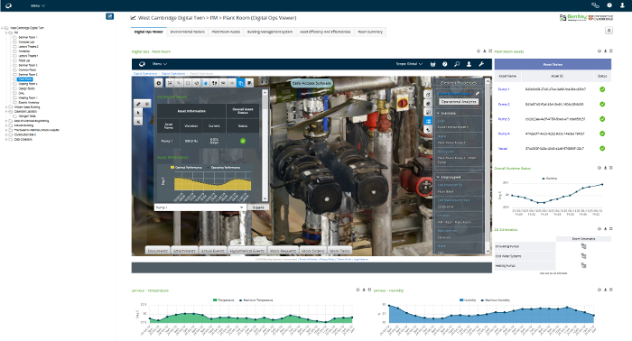Select the pan hand tool in the viewer toolbar
This screenshot has width=632, height=341.
coord(206,83)
